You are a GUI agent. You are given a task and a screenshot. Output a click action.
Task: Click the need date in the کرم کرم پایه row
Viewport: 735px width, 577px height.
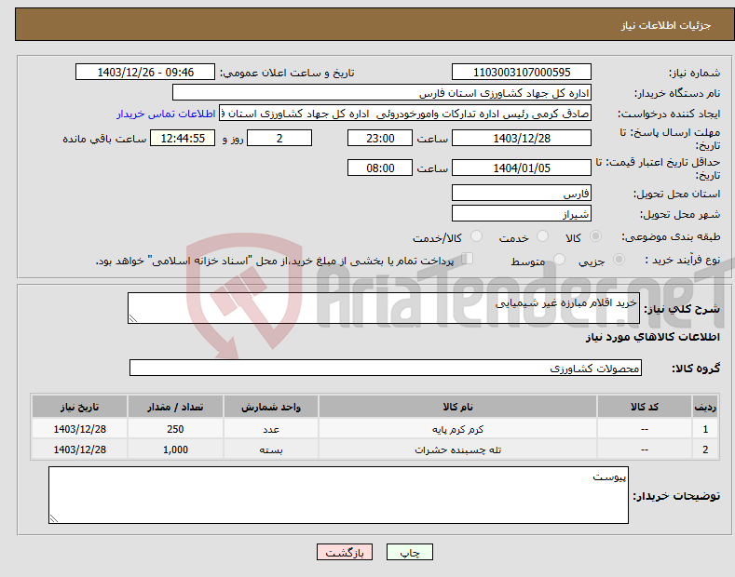click(x=80, y=429)
